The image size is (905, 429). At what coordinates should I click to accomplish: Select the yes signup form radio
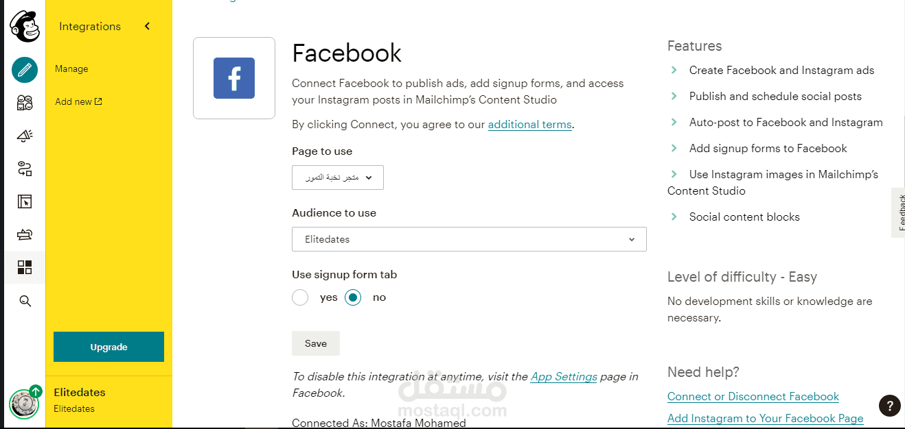coord(300,297)
